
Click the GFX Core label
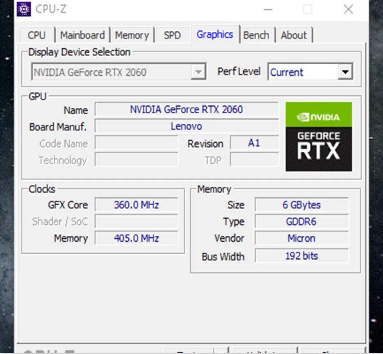pyautogui.click(x=68, y=205)
